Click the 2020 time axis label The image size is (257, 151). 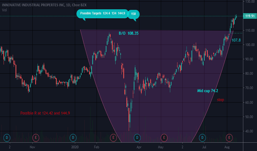[75, 147]
